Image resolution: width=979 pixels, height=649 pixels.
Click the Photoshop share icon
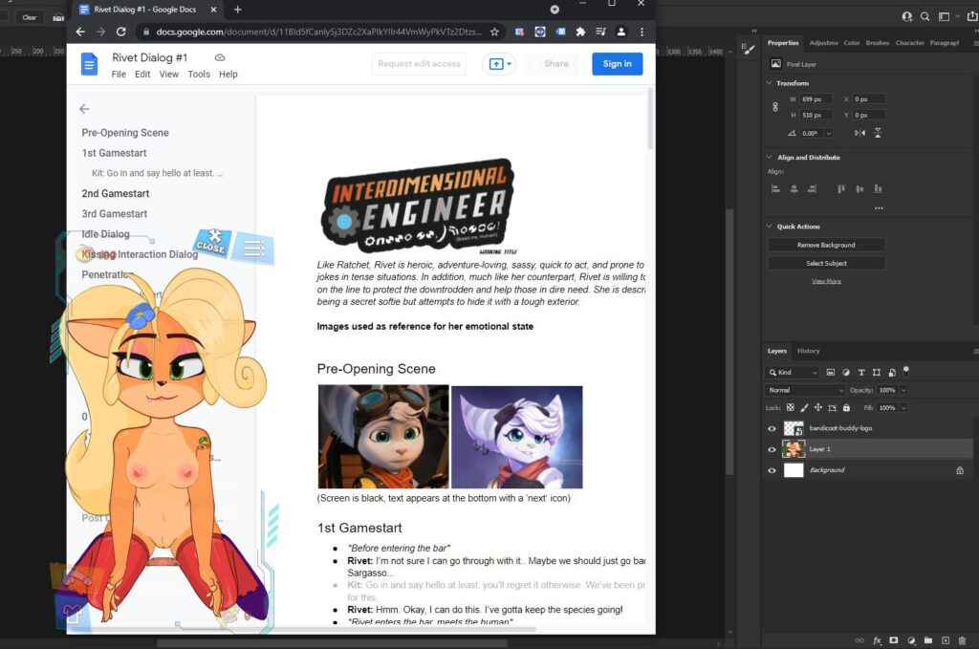[x=972, y=17]
